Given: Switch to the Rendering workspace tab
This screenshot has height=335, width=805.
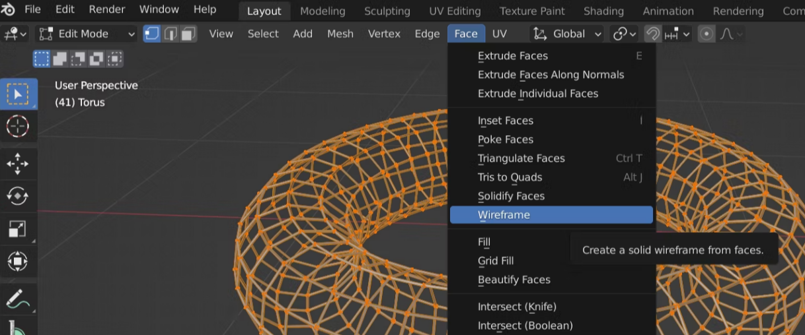Looking at the screenshot, I should pos(738,11).
